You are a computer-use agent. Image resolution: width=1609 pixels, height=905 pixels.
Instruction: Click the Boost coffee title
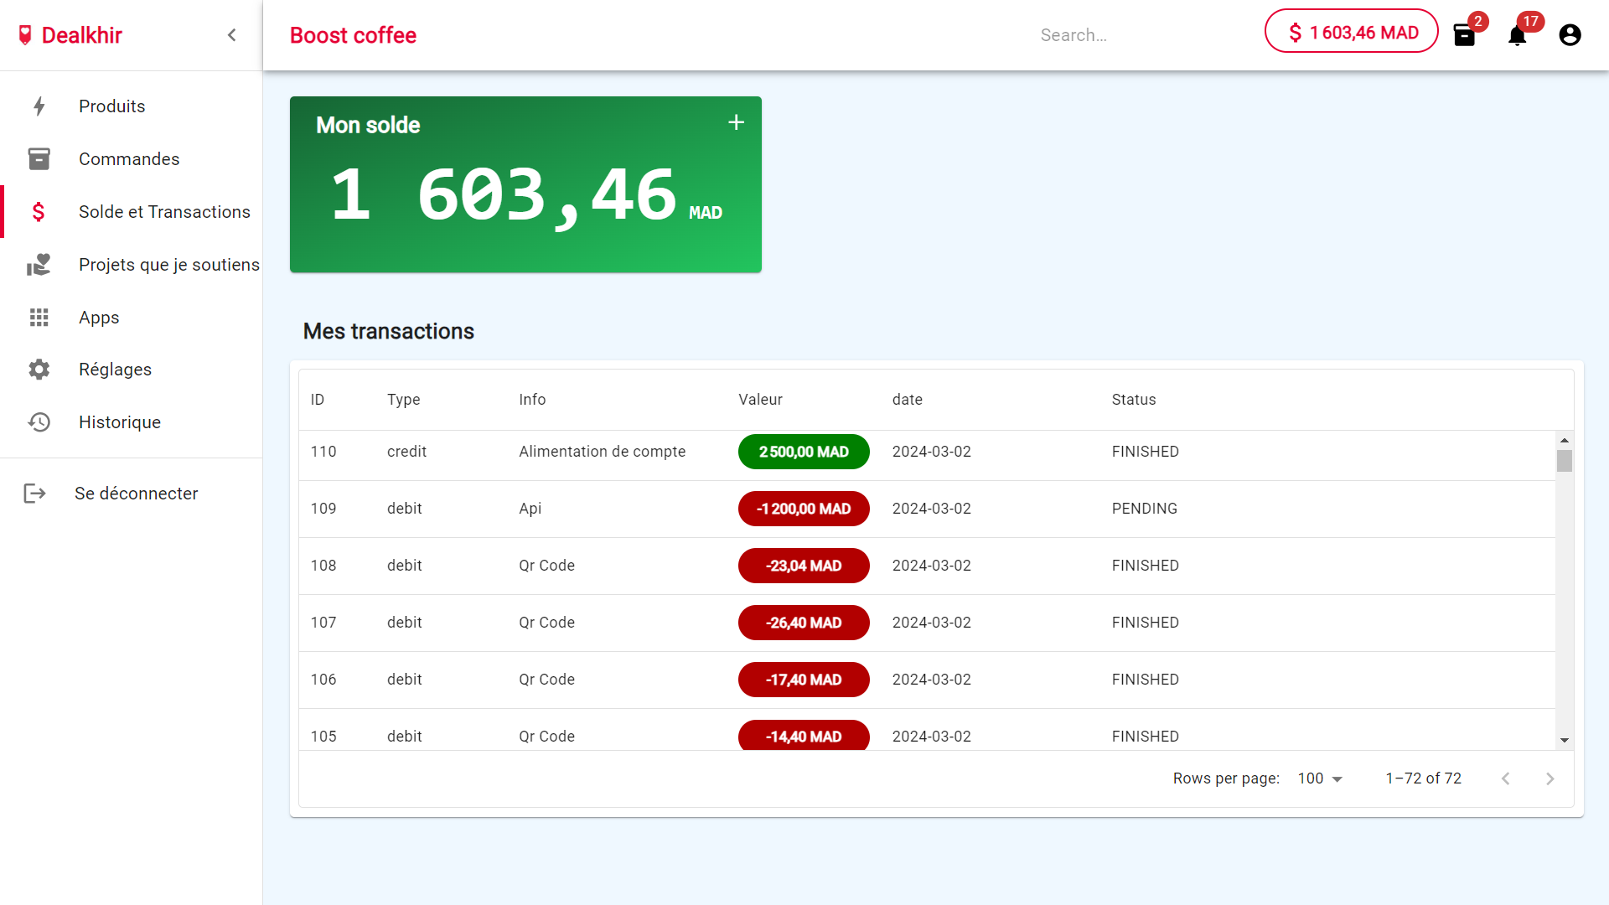(x=353, y=35)
